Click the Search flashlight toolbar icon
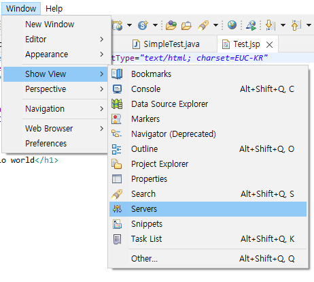314x282 pixels. point(203,25)
